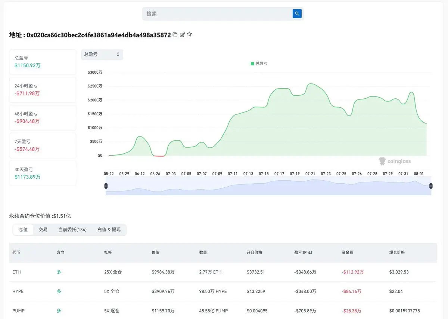448x319 pixels.
Task: Switch to the 交易 tab
Action: click(43, 230)
